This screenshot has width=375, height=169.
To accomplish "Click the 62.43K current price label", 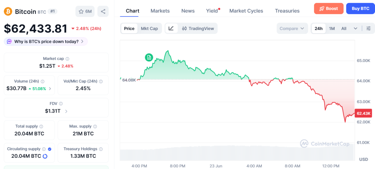I will [x=363, y=113].
